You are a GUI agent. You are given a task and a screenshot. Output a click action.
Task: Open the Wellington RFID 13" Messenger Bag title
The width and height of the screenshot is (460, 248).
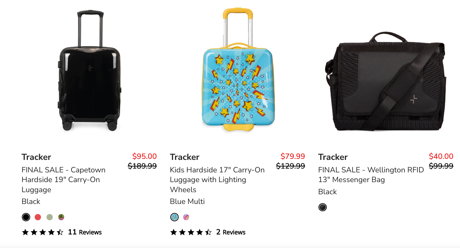click(371, 175)
